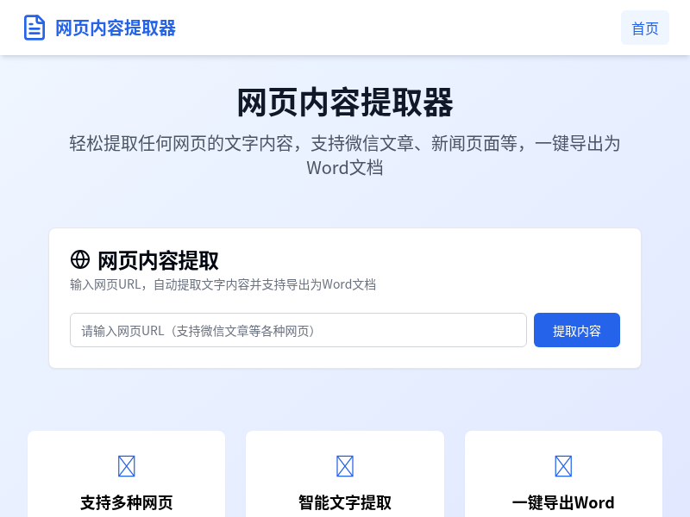
Task: Open the 首页 navigation item
Action: coord(644,28)
